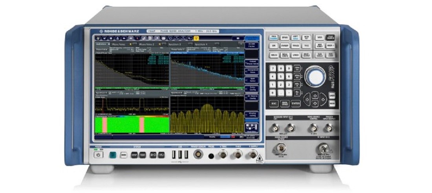Screen dimensions: 432x193
Task: Select the LINES hardkey
Action: [296, 55]
